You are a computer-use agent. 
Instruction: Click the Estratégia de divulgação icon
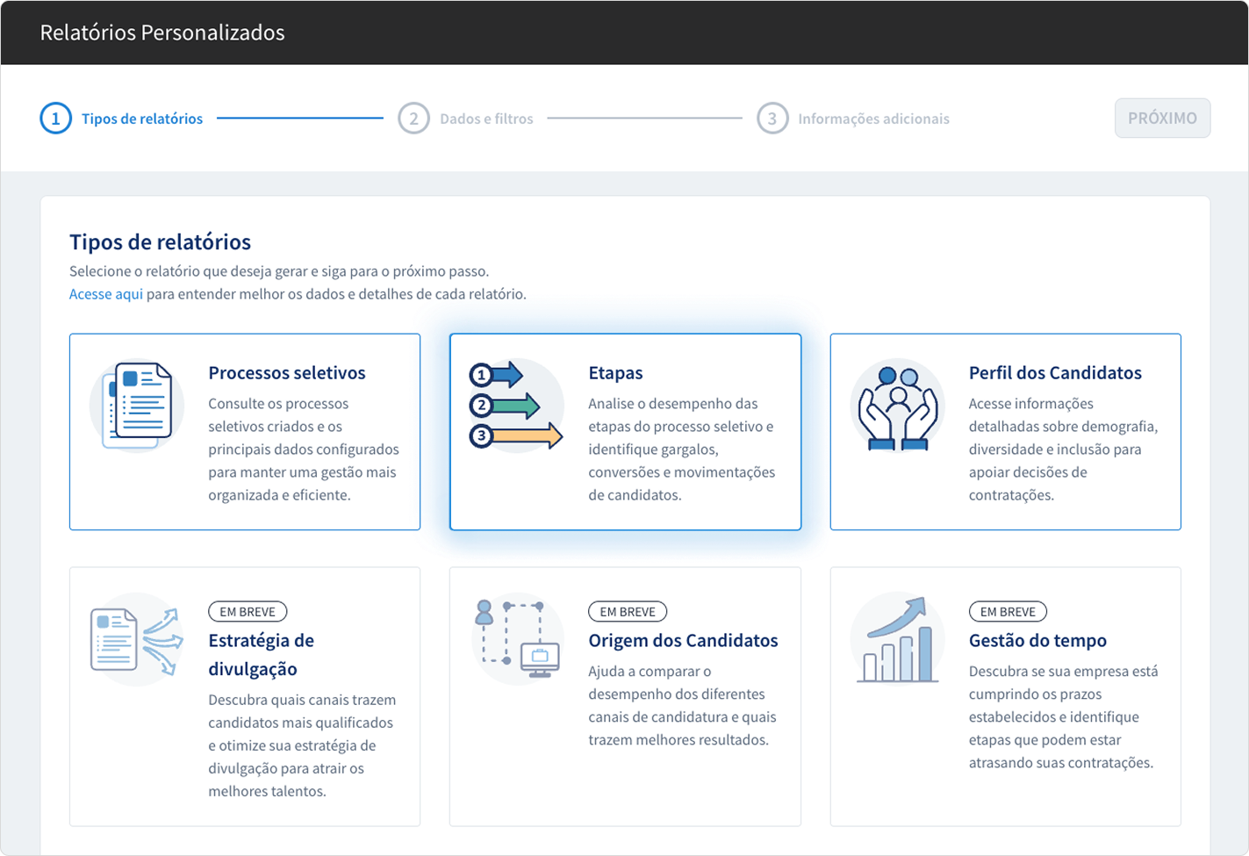(x=137, y=640)
